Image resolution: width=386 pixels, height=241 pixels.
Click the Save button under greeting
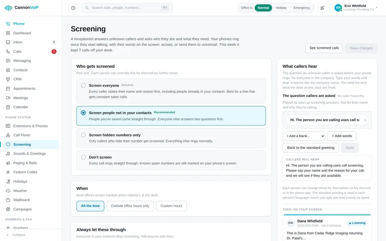[350, 148]
